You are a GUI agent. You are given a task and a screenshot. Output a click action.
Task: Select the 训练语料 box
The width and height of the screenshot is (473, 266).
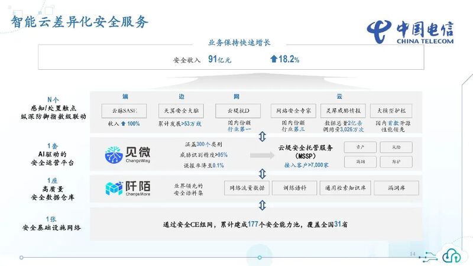294,188
